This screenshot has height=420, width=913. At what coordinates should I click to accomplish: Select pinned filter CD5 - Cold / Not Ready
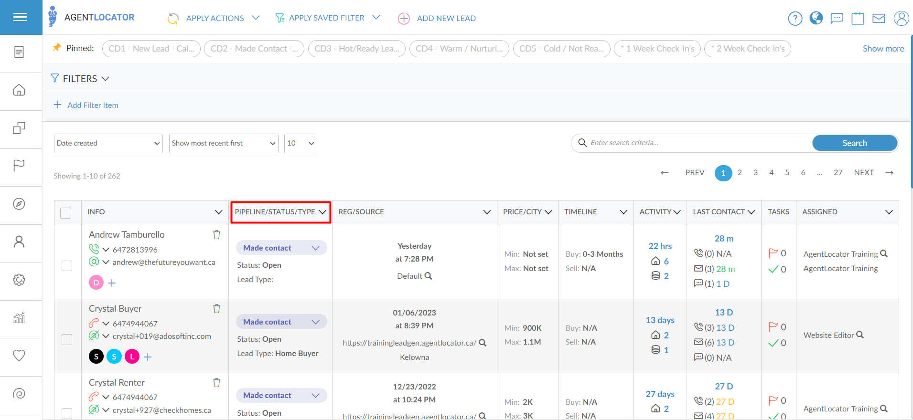tap(562, 49)
